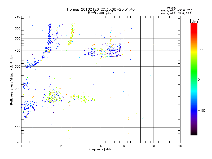Click the x-axis '10' tick label

tap(153, 146)
